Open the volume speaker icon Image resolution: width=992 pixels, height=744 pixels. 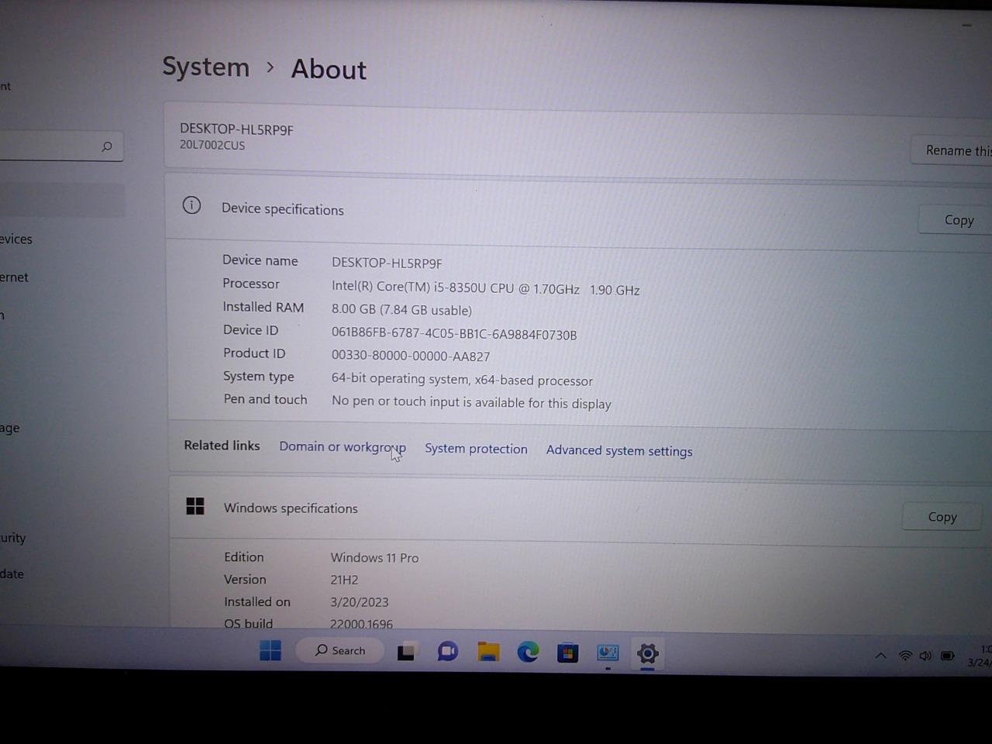click(925, 656)
